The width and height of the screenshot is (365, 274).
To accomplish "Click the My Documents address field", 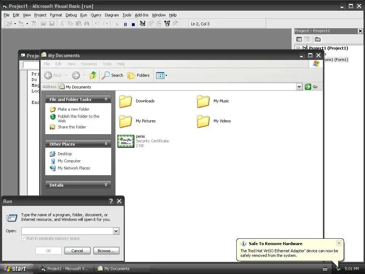I will [178, 87].
